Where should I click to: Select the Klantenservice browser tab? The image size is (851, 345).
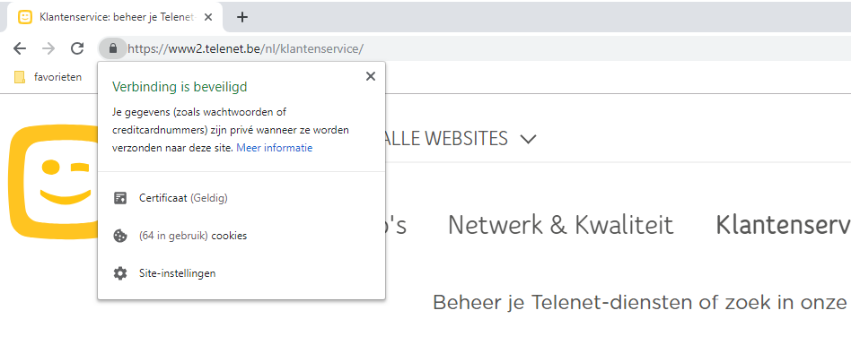(116, 17)
